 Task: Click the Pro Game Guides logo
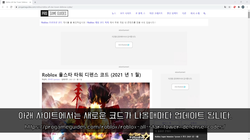(54, 13)
